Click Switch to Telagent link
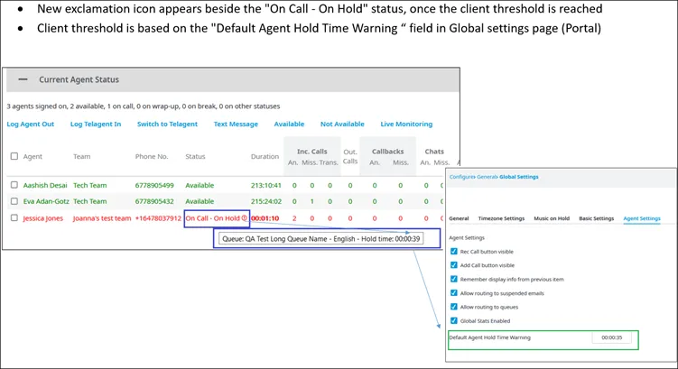Viewport: 678px width, 369px height. click(x=167, y=124)
